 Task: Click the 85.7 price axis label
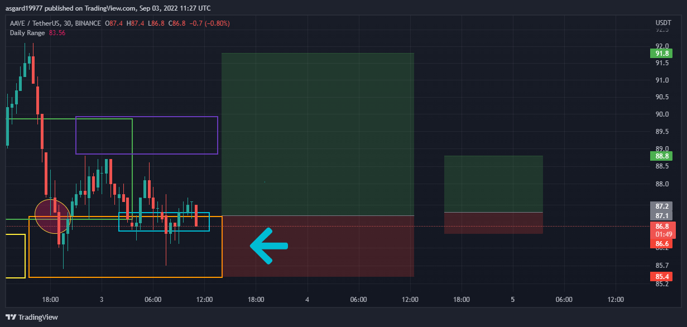pos(662,265)
